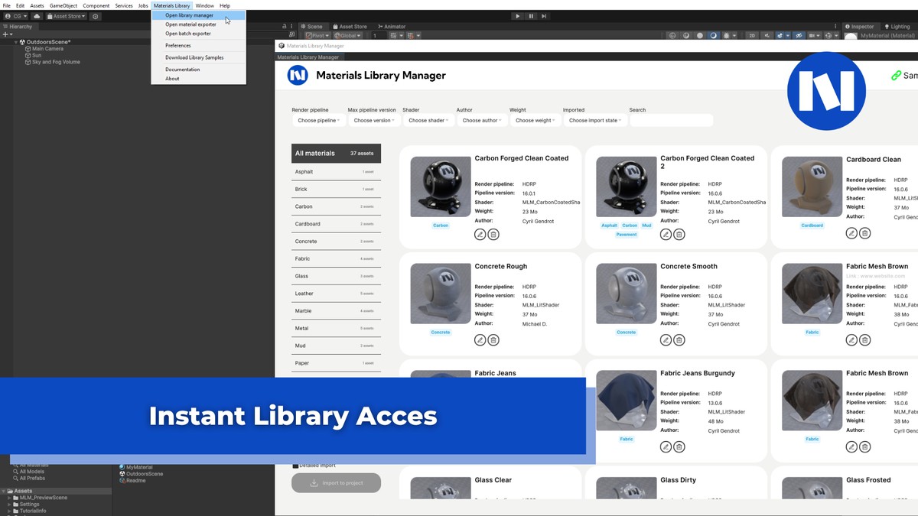Click Download Library Samples entry

(x=198, y=57)
